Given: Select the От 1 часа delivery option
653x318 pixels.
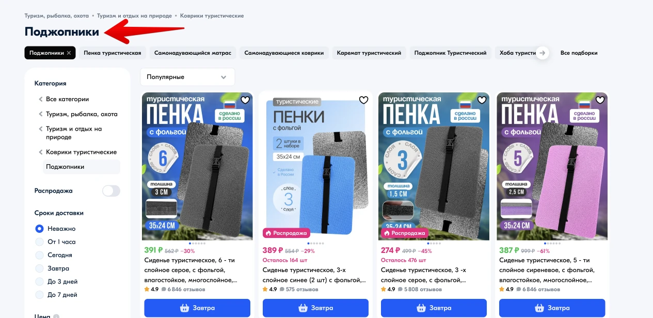Looking at the screenshot, I should click(39, 242).
